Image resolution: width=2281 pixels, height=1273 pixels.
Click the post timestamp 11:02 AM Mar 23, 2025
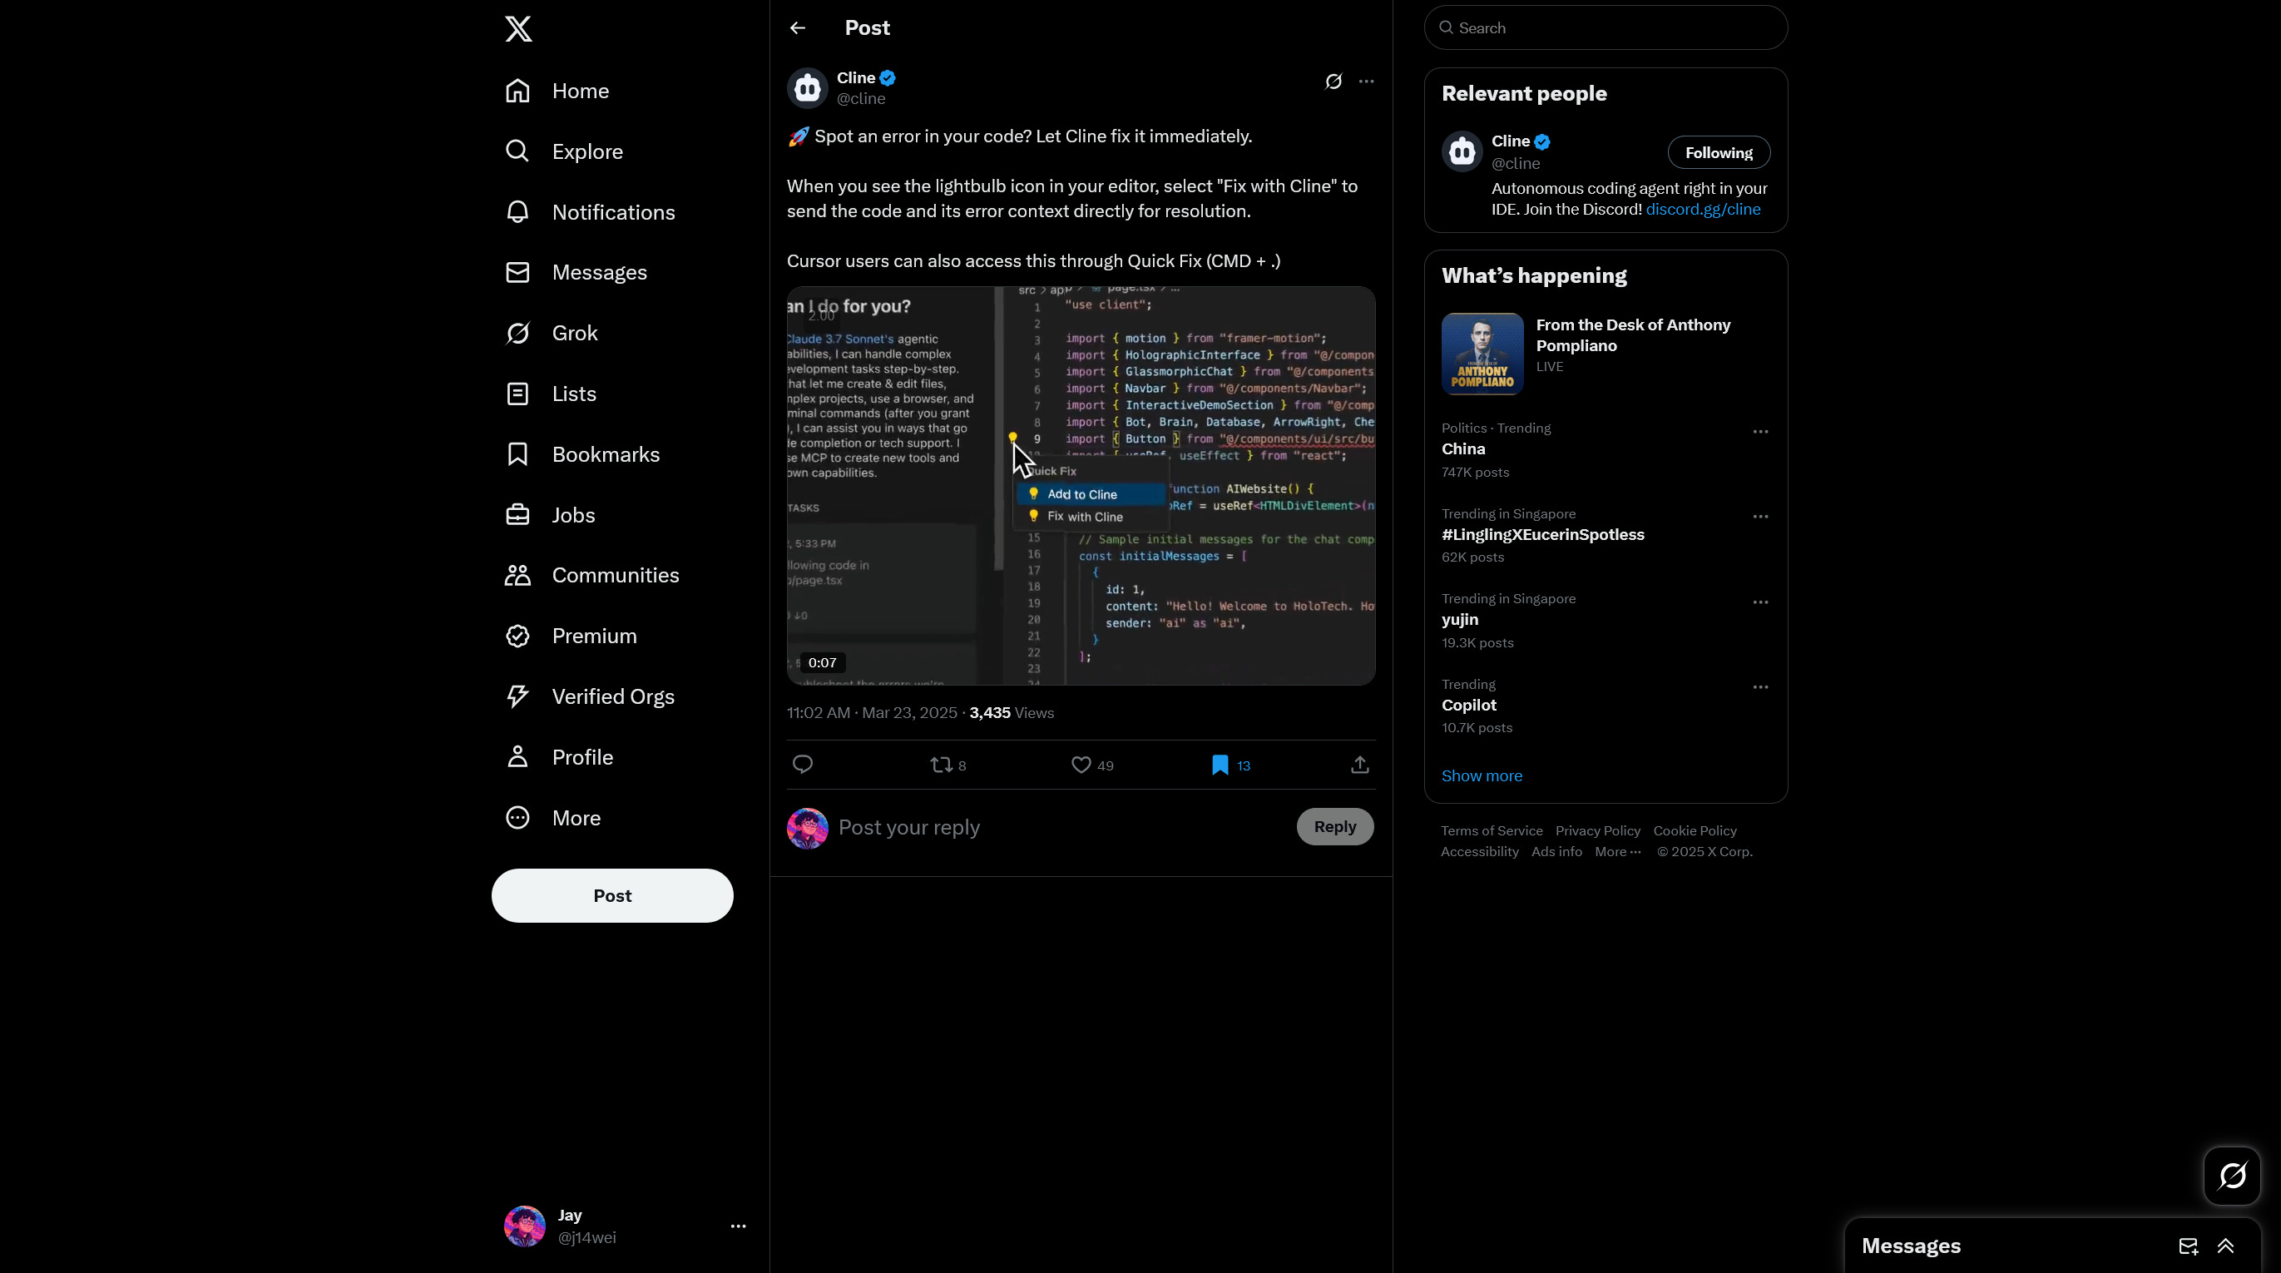(x=872, y=713)
